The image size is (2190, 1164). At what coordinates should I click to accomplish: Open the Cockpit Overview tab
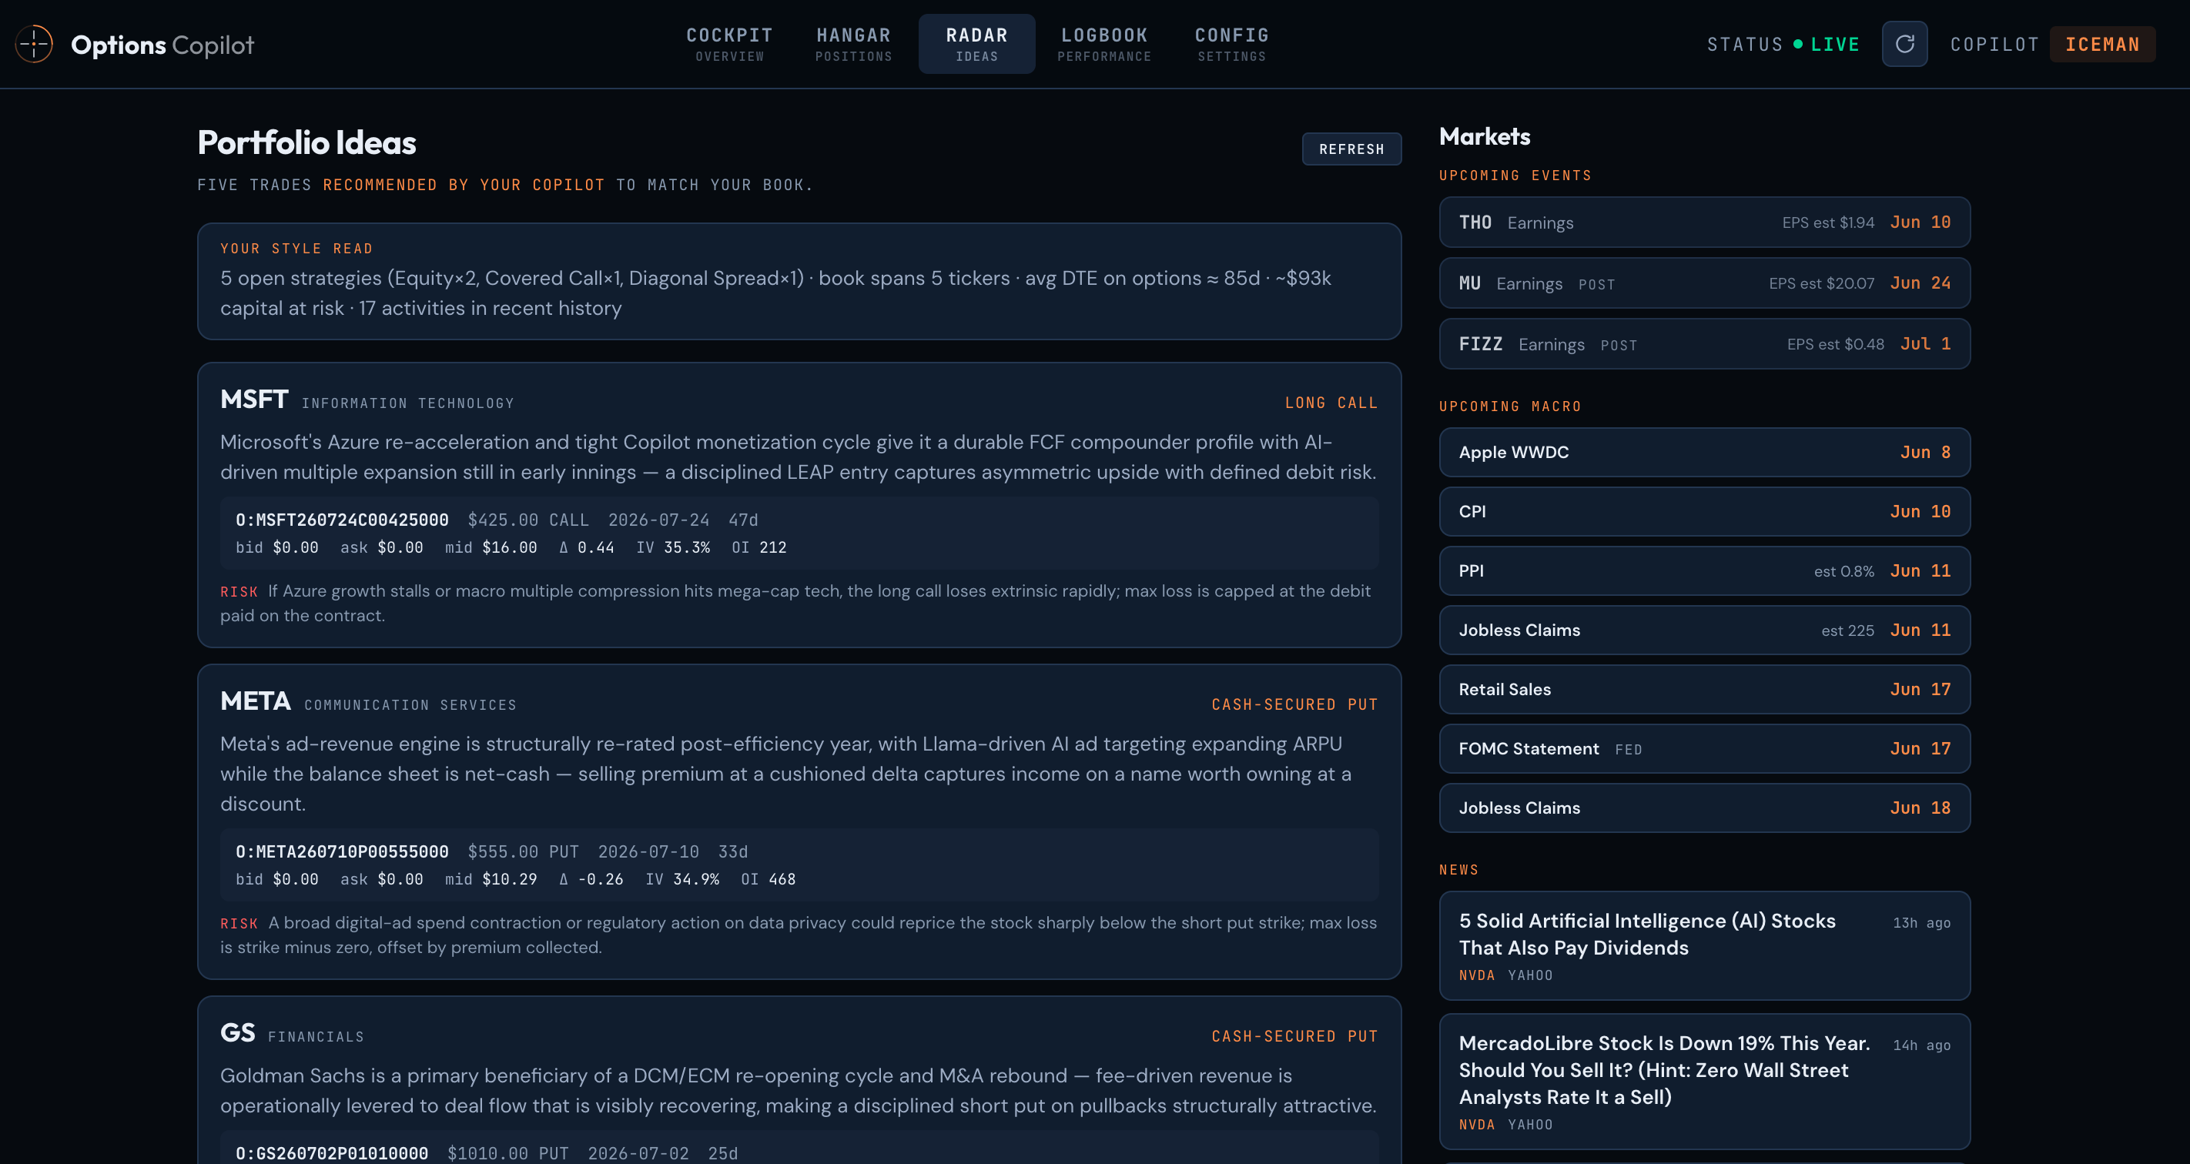tap(729, 44)
